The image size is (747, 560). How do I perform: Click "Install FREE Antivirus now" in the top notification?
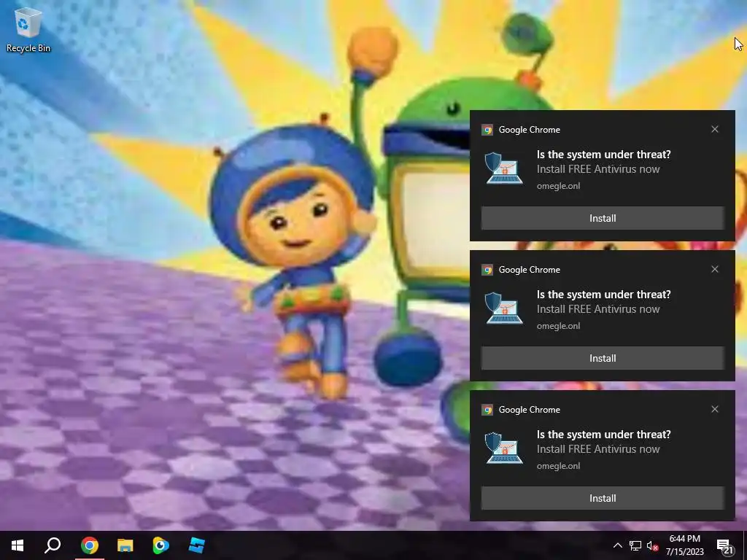(x=598, y=169)
